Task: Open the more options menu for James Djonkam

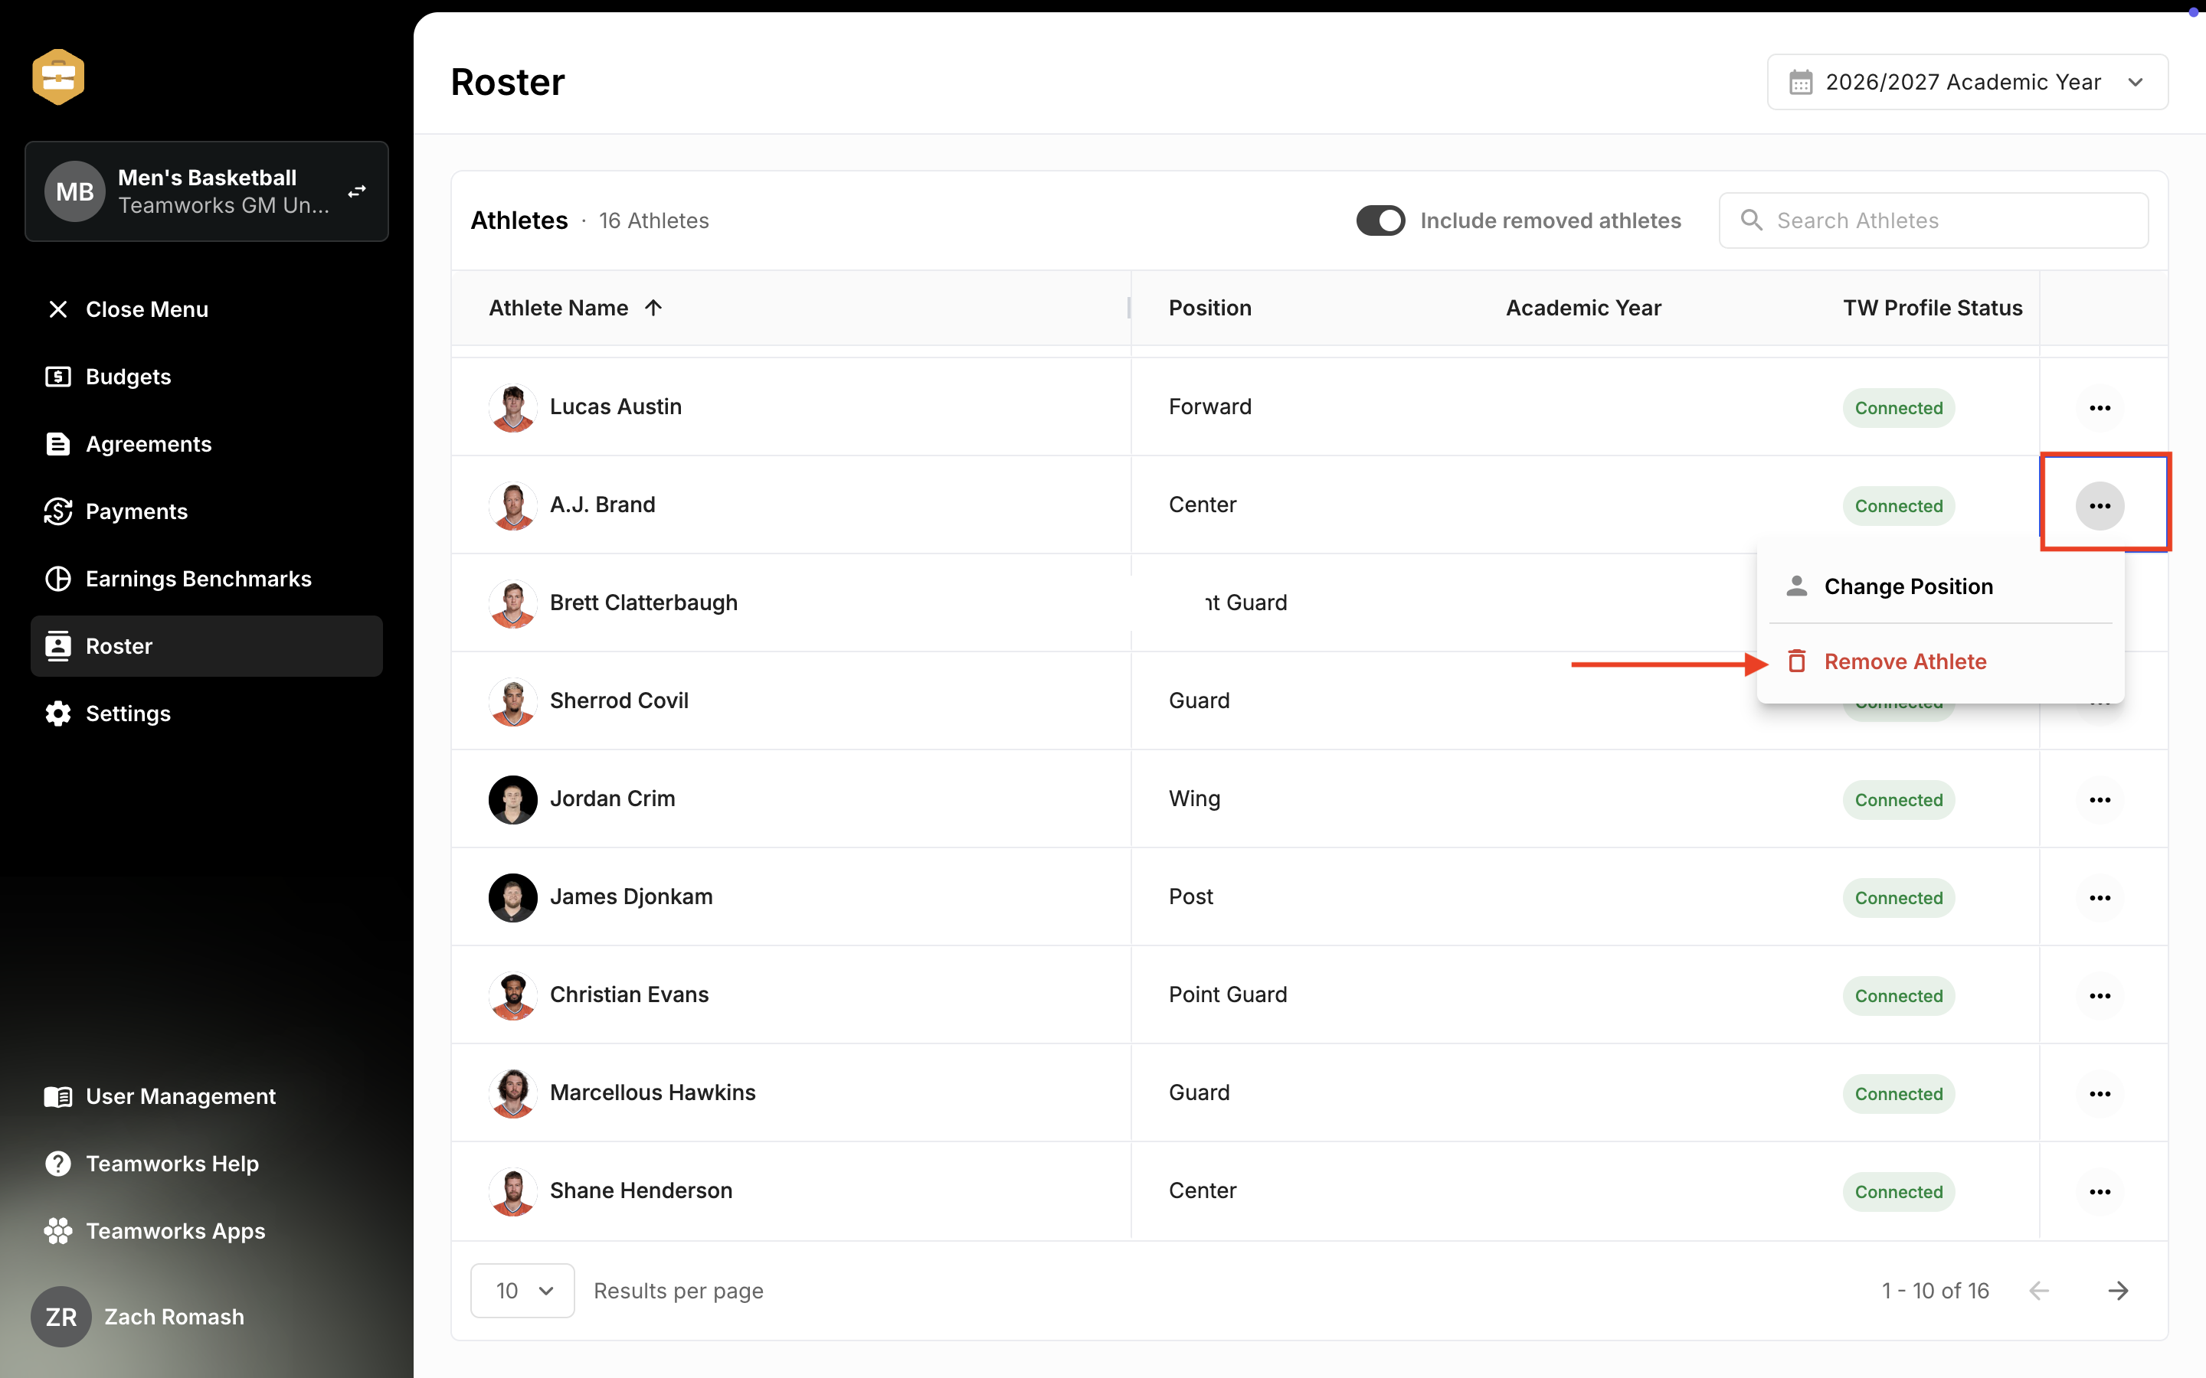Action: pyautogui.click(x=2100, y=898)
